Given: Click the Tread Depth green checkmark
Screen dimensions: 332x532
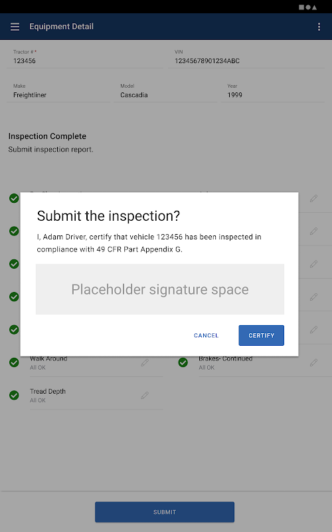Looking at the screenshot, I should click(14, 395).
